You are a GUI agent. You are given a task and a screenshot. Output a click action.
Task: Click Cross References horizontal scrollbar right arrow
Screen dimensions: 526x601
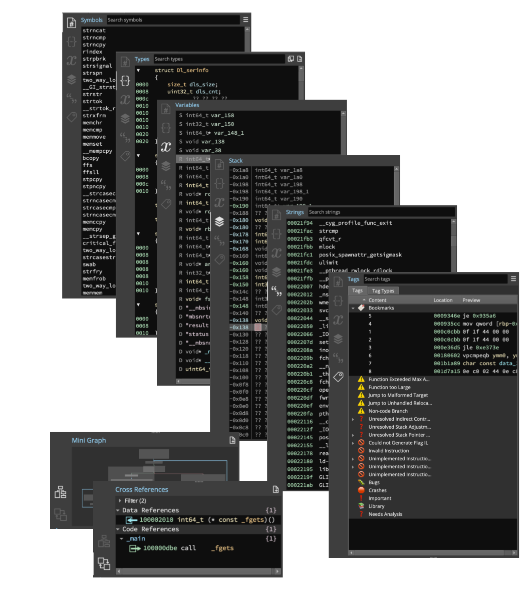point(278,571)
